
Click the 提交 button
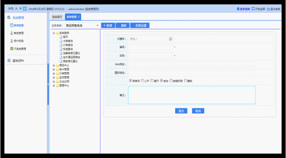[181, 111]
